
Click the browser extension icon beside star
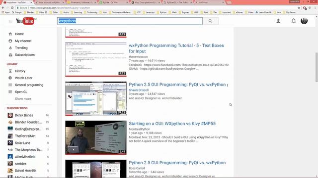click(305, 8)
